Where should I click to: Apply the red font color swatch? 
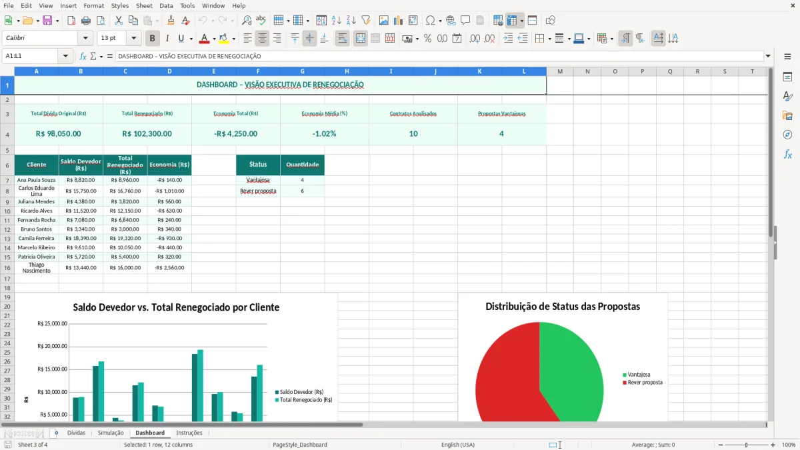(x=205, y=39)
